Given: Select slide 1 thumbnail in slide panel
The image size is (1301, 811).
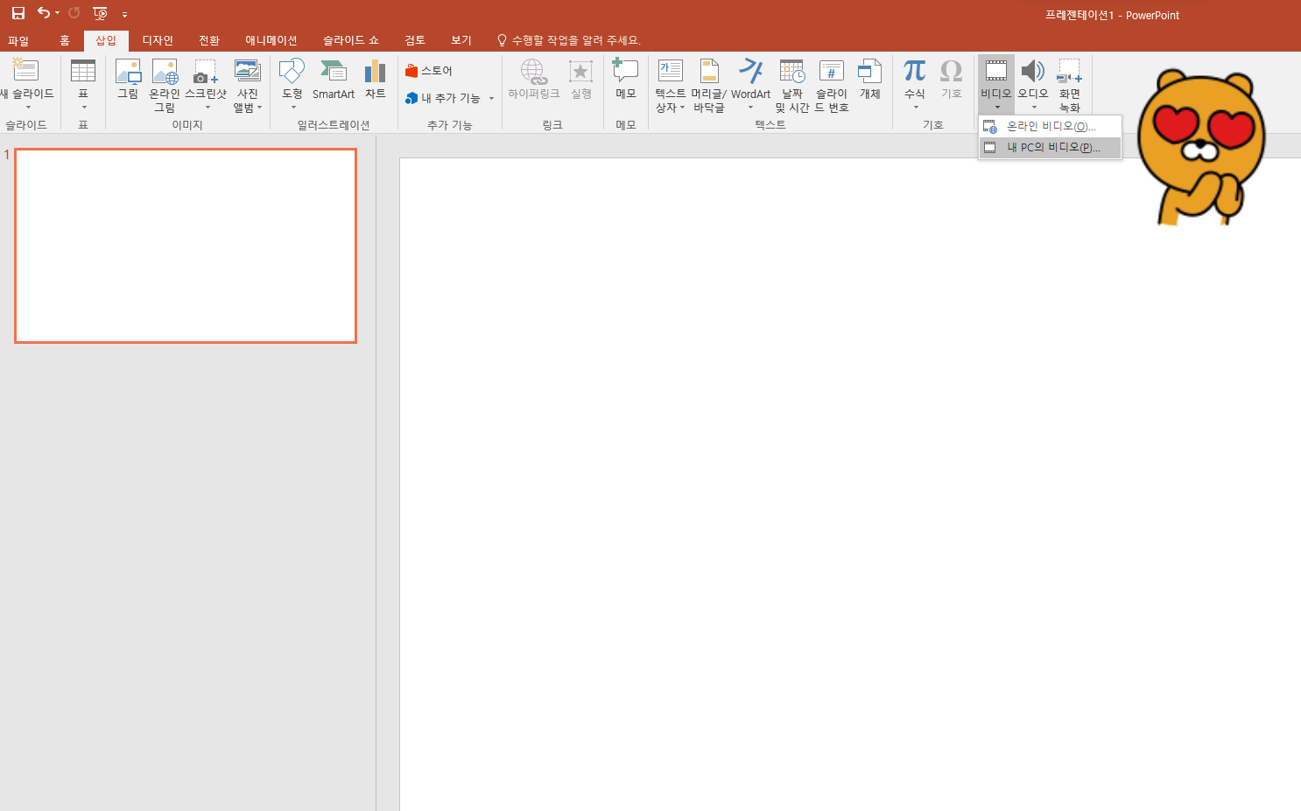Looking at the screenshot, I should 186,246.
